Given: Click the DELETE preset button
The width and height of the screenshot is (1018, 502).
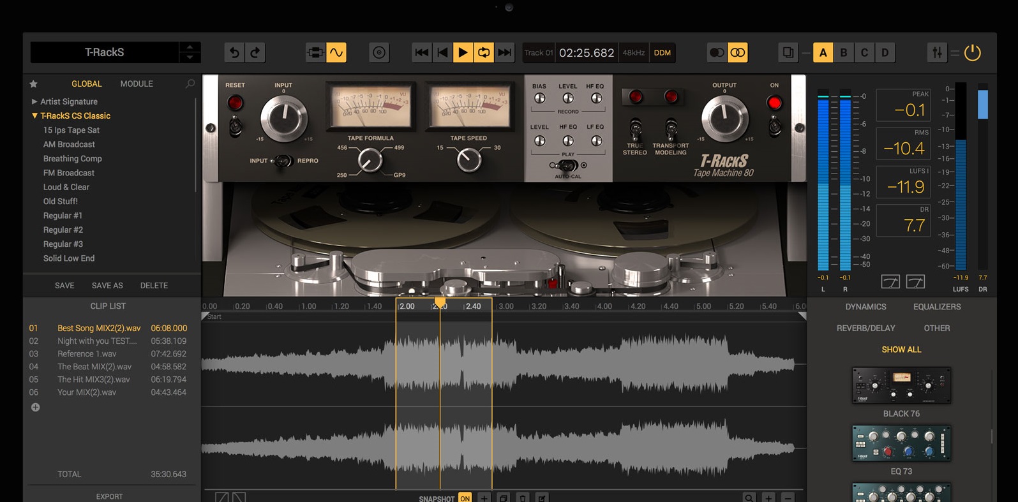Looking at the screenshot, I should click(154, 285).
